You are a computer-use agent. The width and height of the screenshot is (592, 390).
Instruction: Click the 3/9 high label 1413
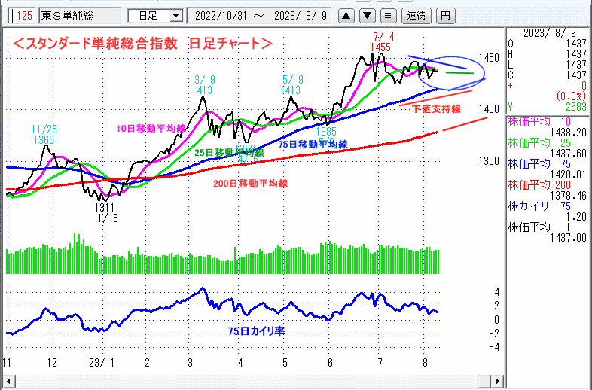[x=202, y=90]
